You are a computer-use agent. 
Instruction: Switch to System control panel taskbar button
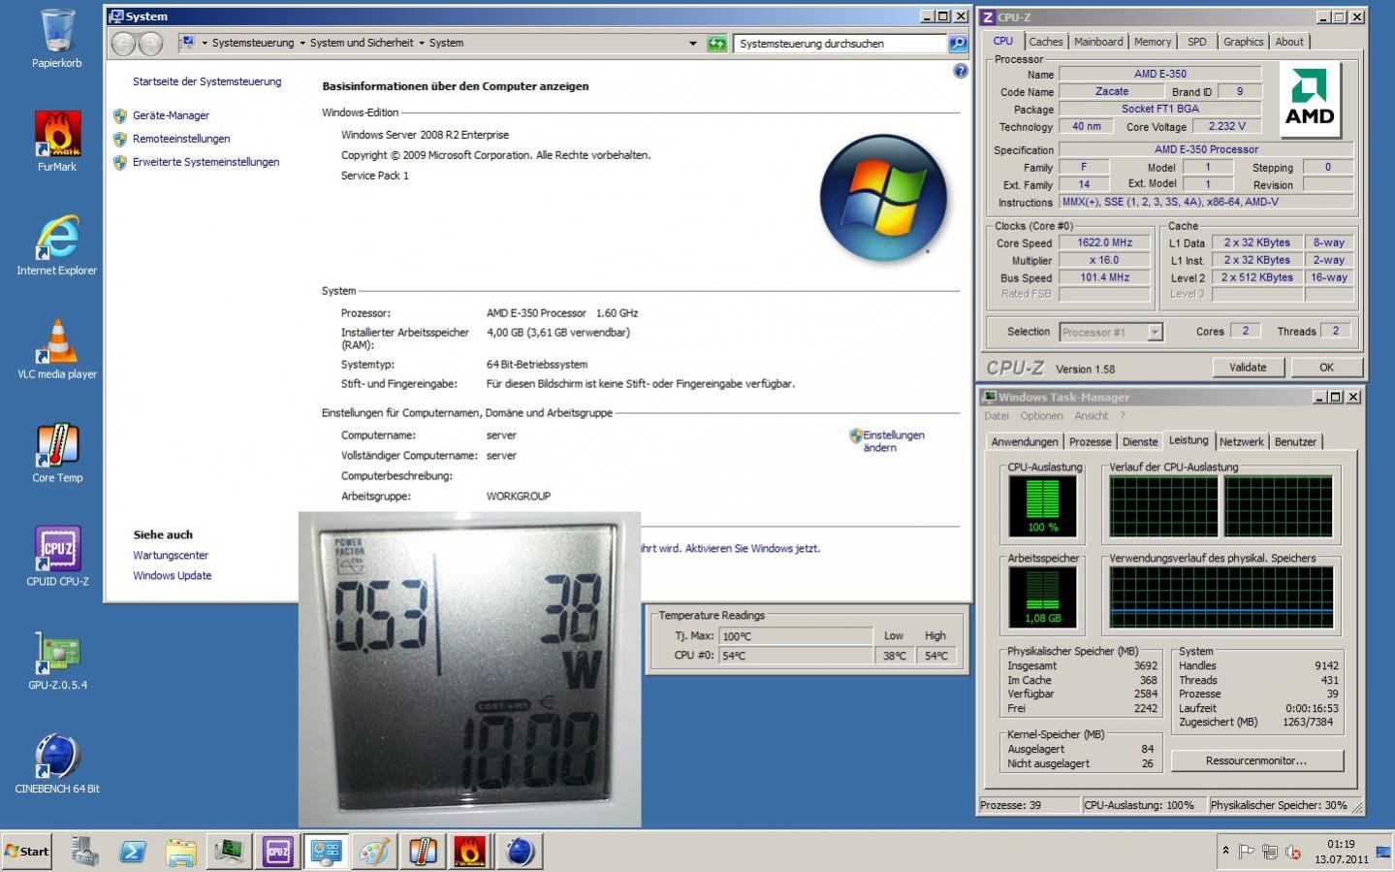tap(326, 852)
